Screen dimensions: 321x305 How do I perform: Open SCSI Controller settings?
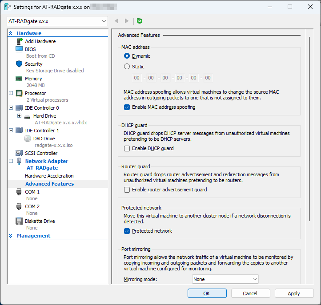tap(41, 153)
